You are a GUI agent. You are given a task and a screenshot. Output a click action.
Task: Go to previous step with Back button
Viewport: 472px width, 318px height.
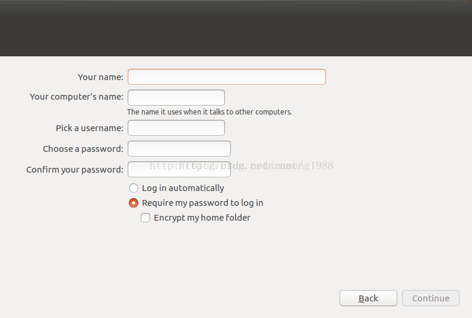pos(368,298)
